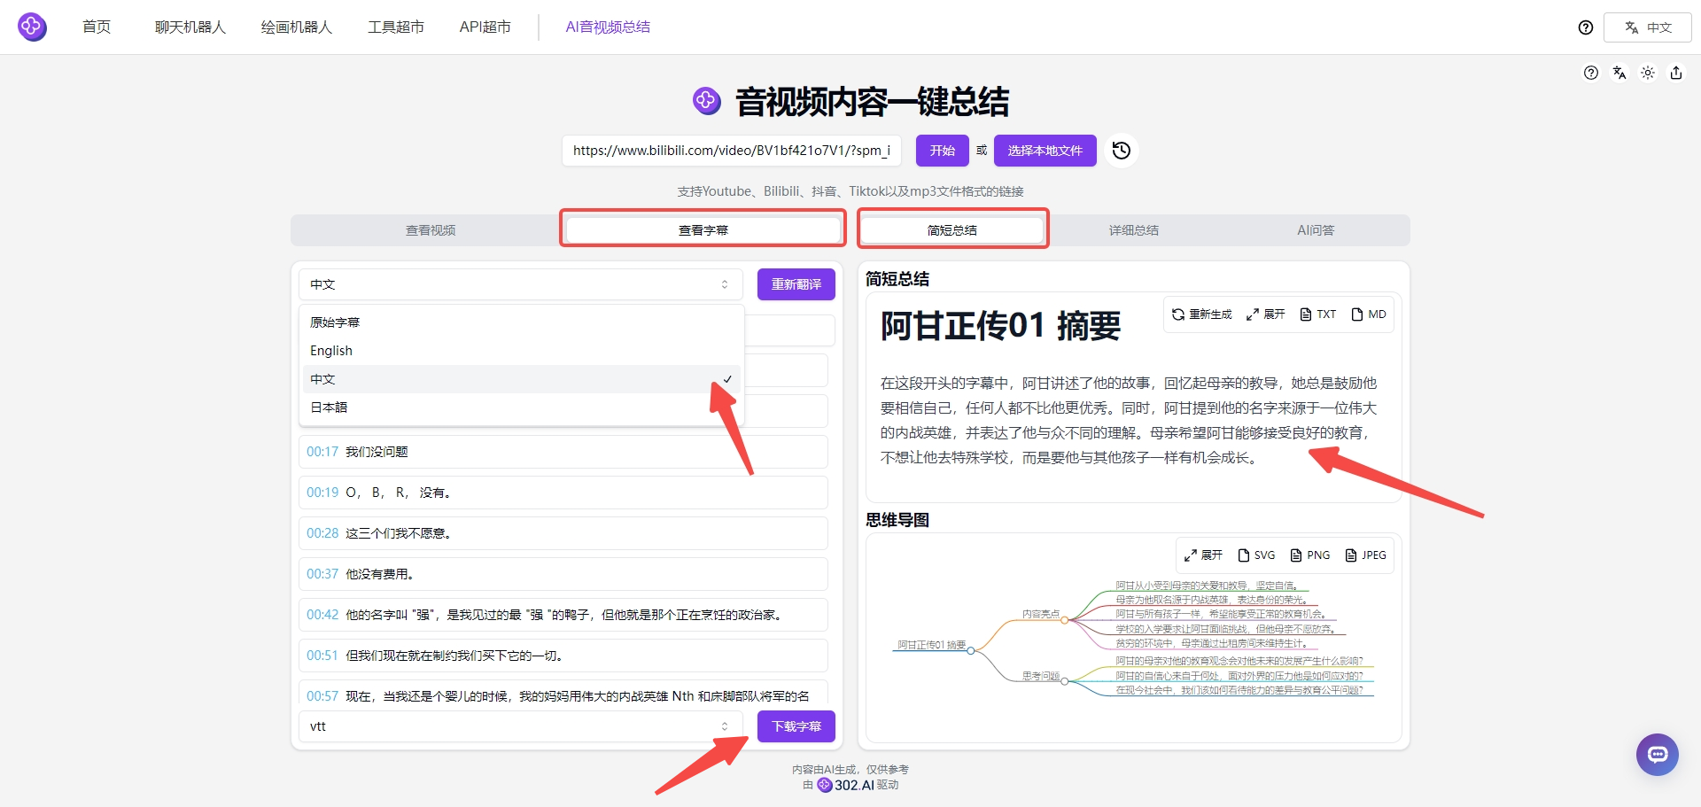Open 聊天机器人 menu item
This screenshot has width=1701, height=807.
pyautogui.click(x=190, y=27)
